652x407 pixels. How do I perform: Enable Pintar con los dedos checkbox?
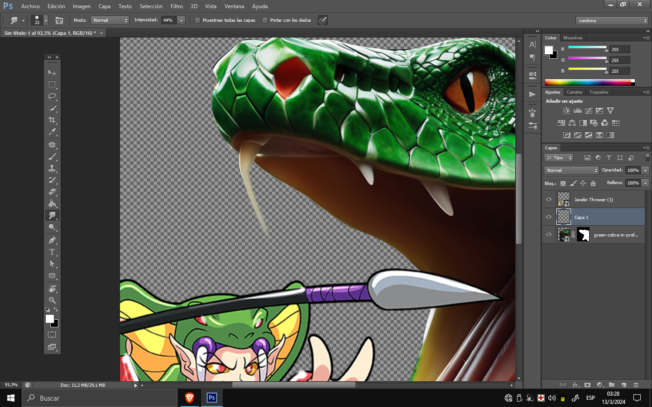pos(265,20)
